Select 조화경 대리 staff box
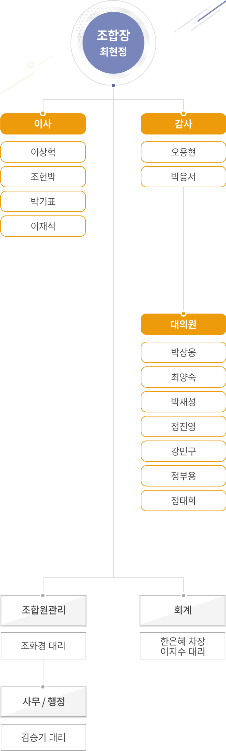This screenshot has height=751, width=226. coord(43,646)
